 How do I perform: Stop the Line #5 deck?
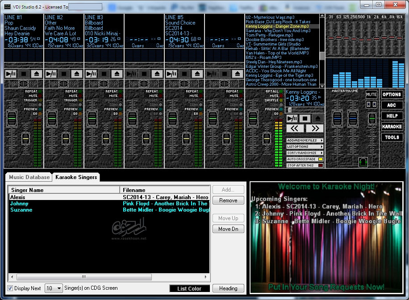tap(184, 74)
